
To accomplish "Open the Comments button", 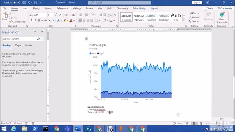I will pos(225,8).
